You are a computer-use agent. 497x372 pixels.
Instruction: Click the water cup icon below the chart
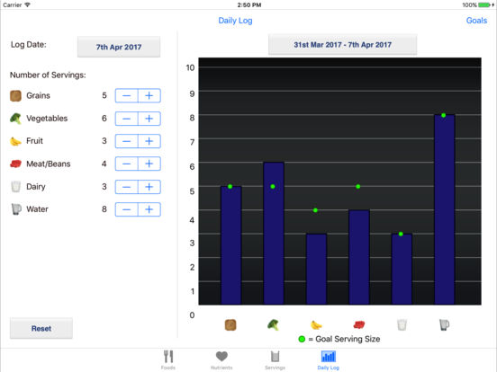[445, 325]
